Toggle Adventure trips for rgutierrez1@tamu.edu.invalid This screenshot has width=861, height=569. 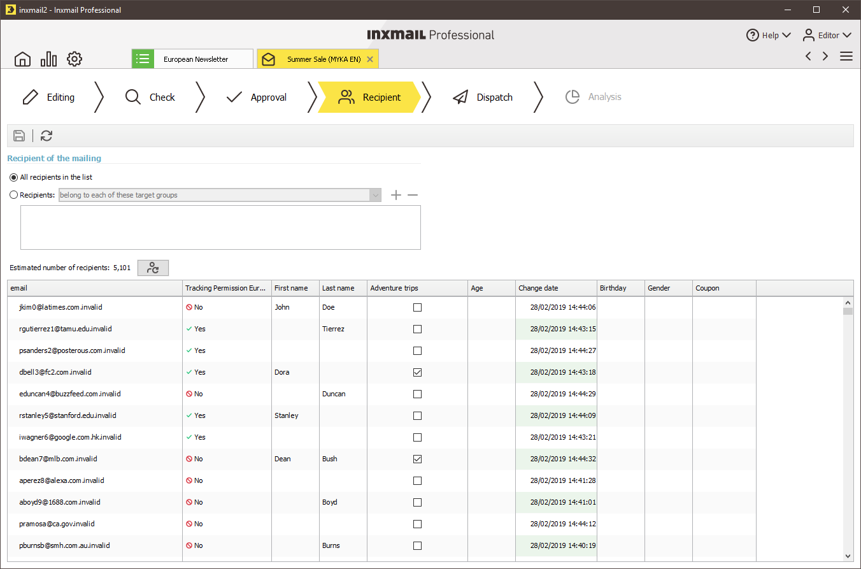(x=418, y=329)
